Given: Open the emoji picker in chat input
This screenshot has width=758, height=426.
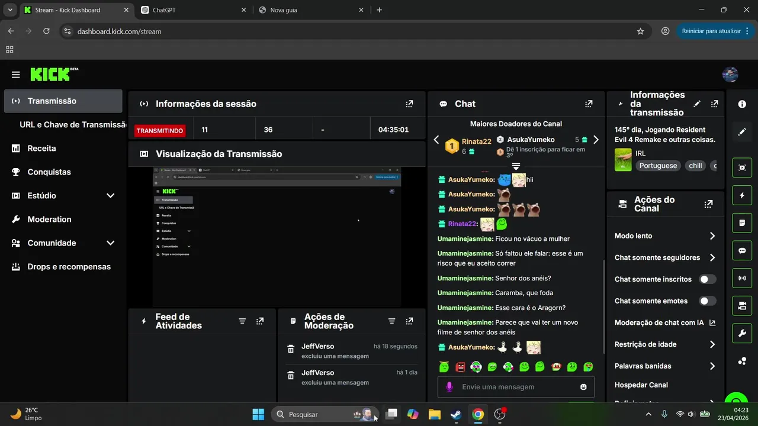Looking at the screenshot, I should point(583,387).
